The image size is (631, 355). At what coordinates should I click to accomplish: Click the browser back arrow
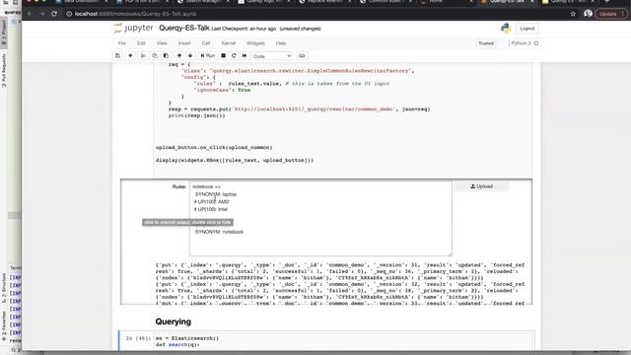[30, 14]
